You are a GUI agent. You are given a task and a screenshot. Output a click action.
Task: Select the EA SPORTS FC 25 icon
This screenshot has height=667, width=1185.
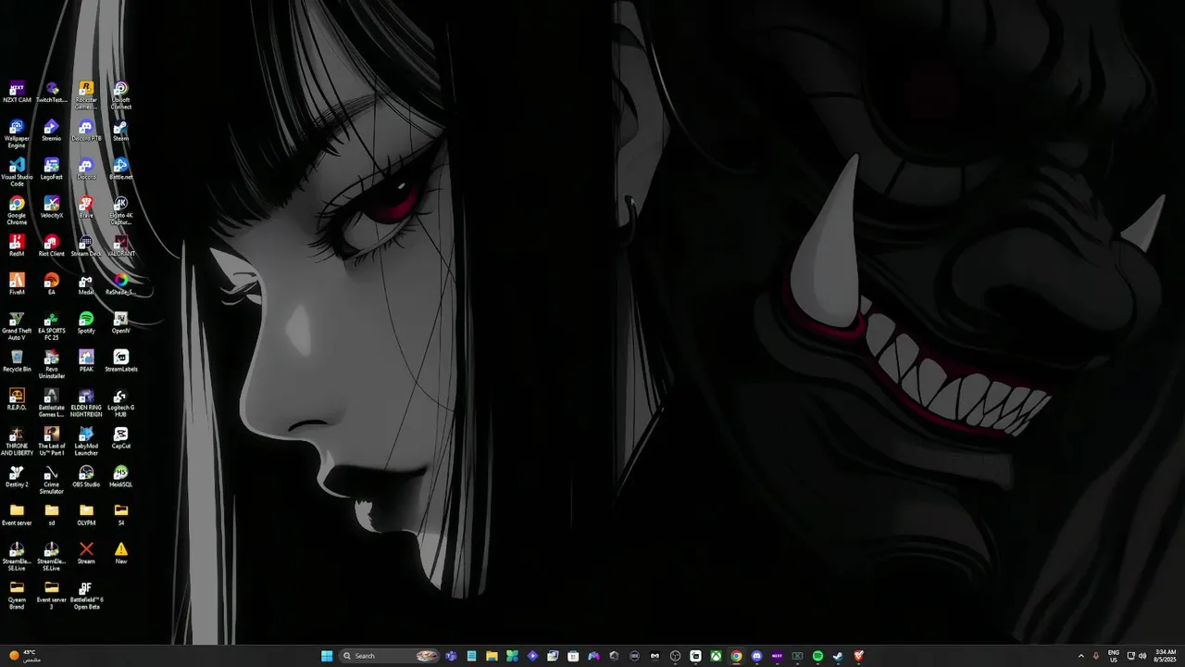pyautogui.click(x=52, y=326)
